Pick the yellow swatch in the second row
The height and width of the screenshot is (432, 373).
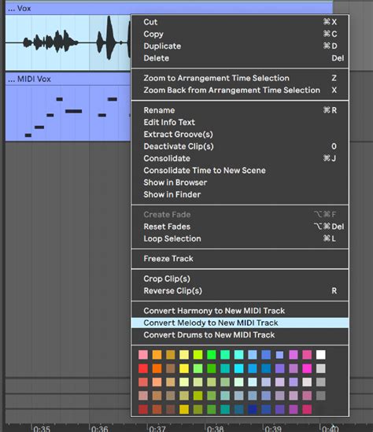click(x=184, y=368)
